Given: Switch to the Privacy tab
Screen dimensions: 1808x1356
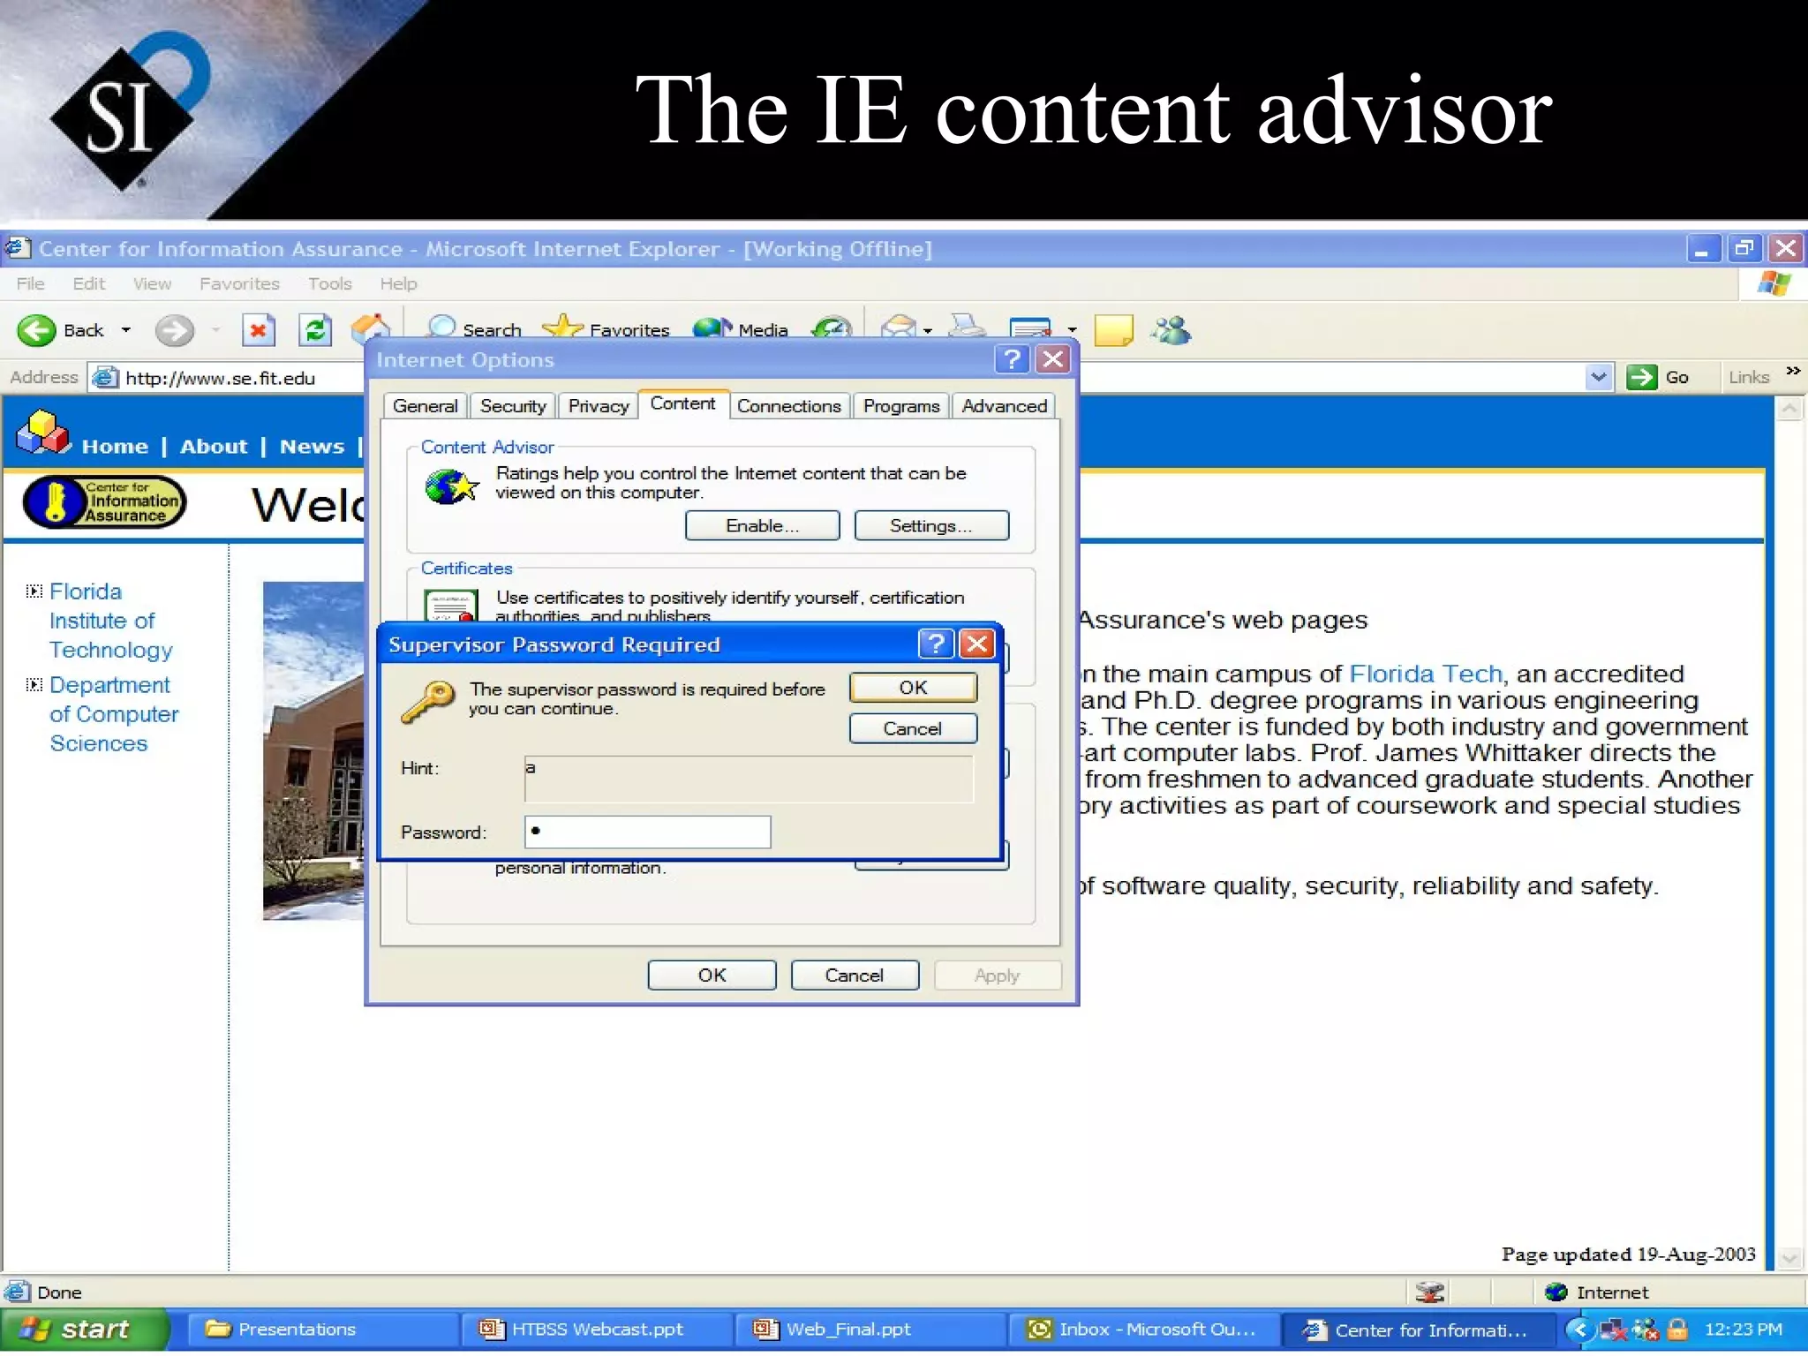Looking at the screenshot, I should [x=599, y=406].
